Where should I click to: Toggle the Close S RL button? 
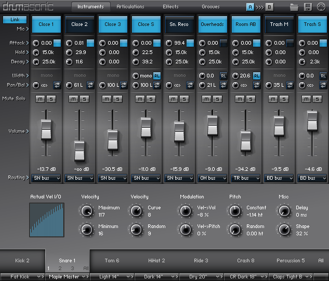point(157,76)
